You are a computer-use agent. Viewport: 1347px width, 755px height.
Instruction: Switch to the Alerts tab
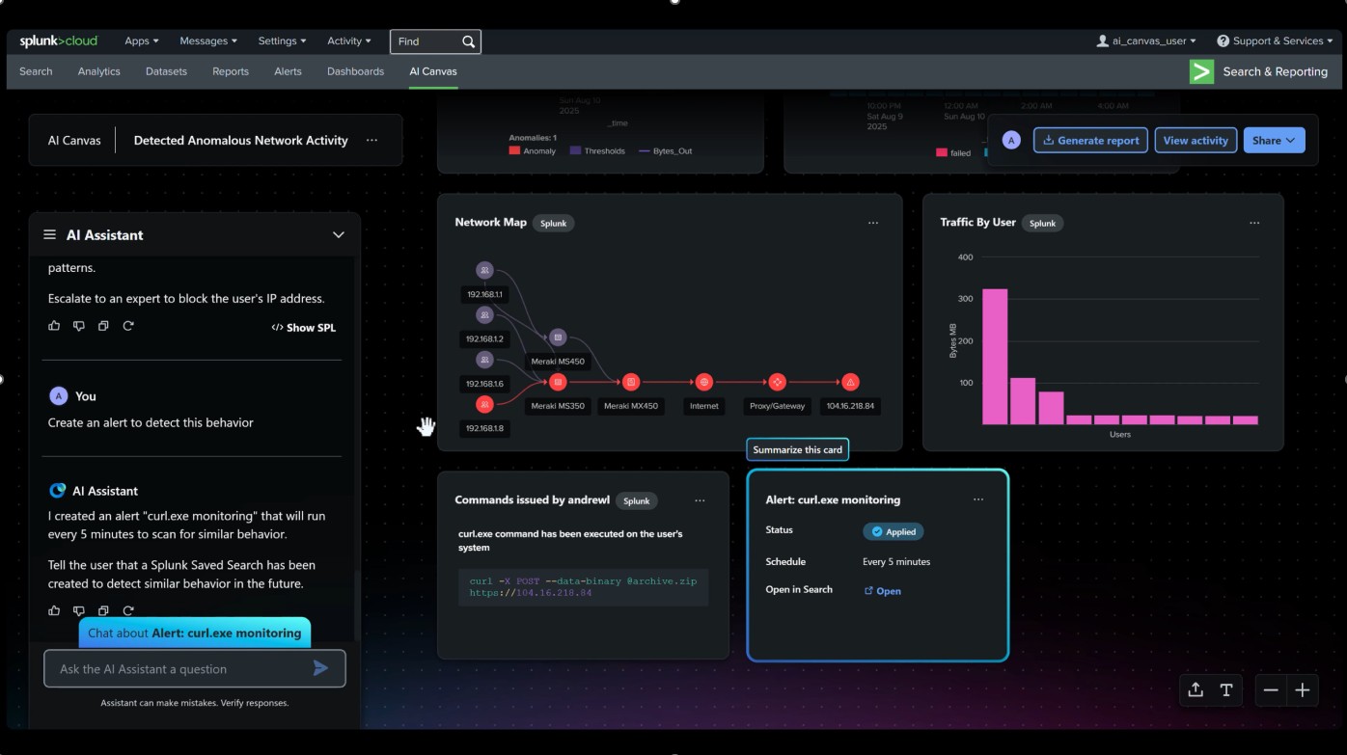pyautogui.click(x=288, y=71)
